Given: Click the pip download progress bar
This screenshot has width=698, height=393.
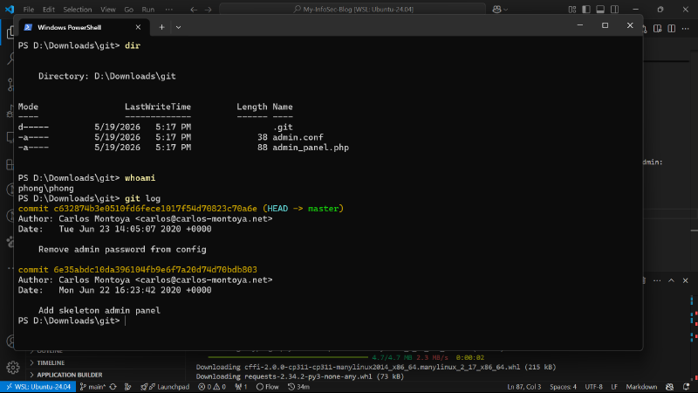Looking at the screenshot, I should click(288, 357).
